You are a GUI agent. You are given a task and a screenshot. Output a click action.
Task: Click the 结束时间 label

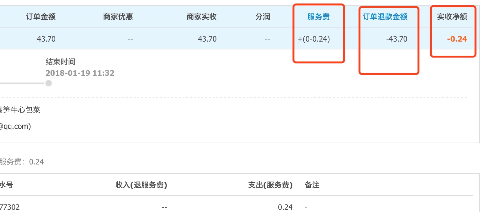(61, 62)
